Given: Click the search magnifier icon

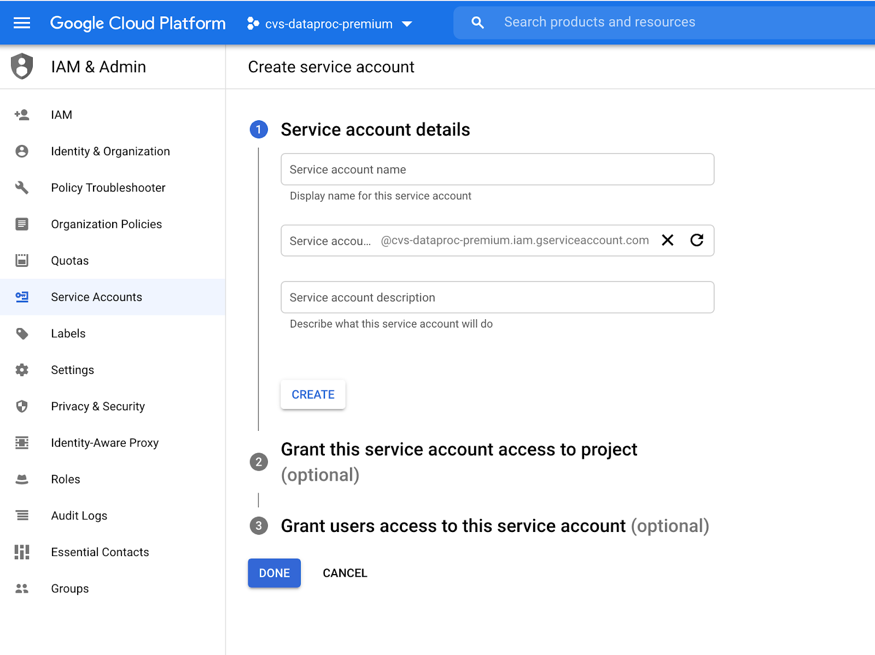Looking at the screenshot, I should (x=477, y=22).
